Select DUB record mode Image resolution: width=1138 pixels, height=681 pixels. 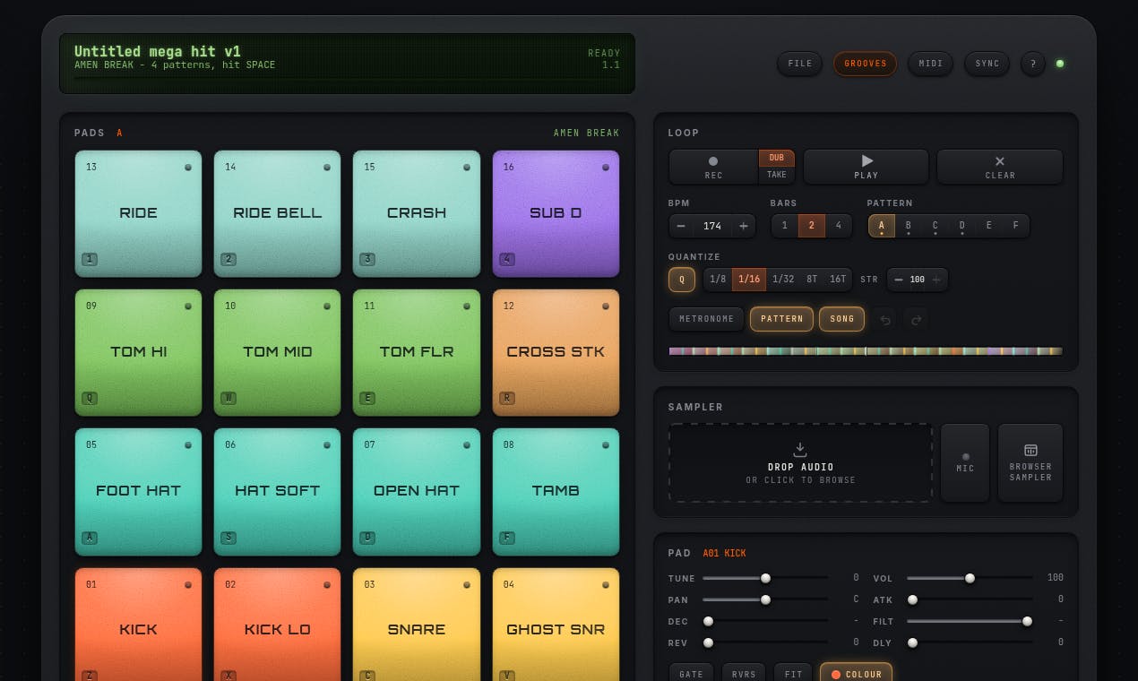(776, 158)
